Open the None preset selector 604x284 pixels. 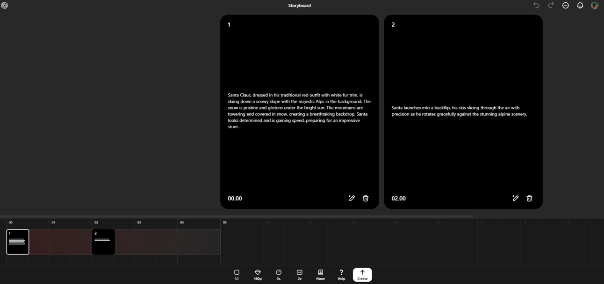pos(320,275)
